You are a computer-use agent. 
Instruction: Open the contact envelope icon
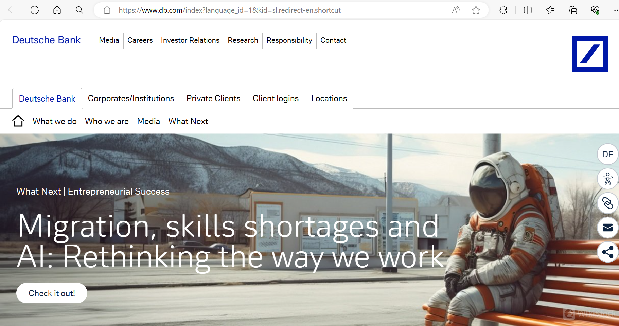coord(607,228)
